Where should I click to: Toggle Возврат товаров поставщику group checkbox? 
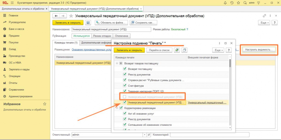[121, 63]
